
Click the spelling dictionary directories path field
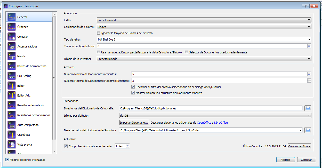click(211, 108)
